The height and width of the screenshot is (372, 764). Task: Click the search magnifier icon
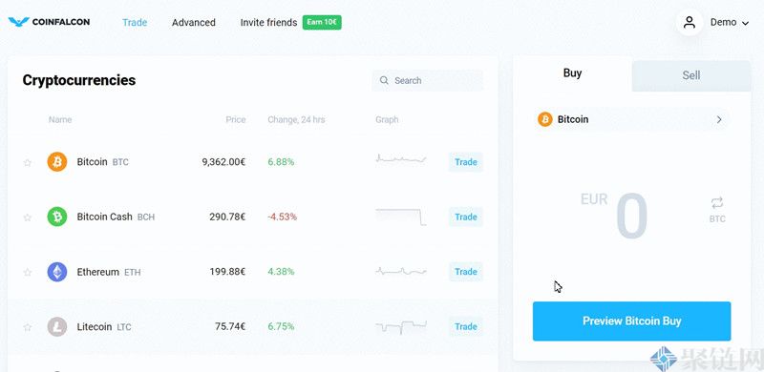[x=384, y=80]
